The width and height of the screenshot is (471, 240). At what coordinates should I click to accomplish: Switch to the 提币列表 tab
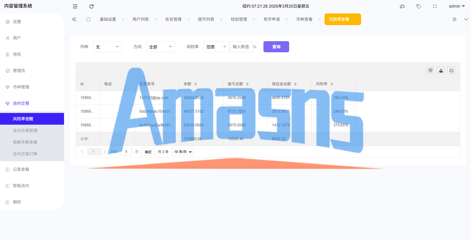pyautogui.click(x=206, y=19)
